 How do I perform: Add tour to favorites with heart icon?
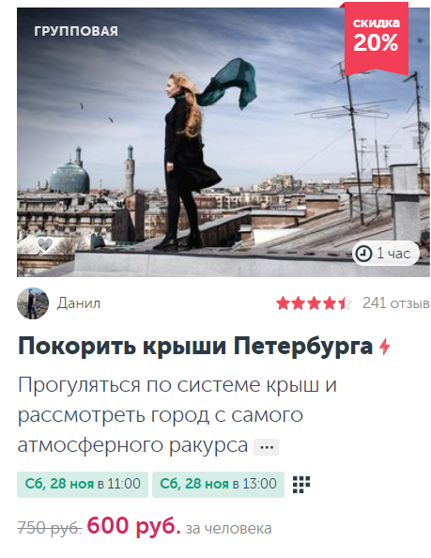pyautogui.click(x=45, y=245)
